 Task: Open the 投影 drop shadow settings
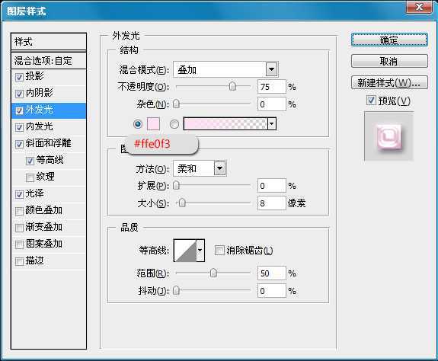point(34,76)
